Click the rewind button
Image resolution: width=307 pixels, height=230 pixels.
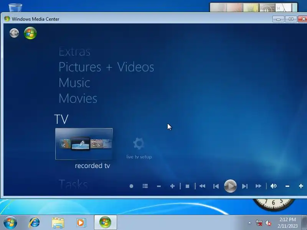[202, 186]
